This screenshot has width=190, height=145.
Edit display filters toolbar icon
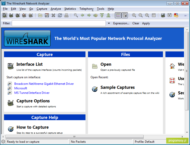tap(169, 15)
